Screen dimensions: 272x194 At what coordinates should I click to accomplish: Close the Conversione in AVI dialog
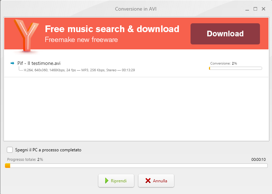pos(263,9)
